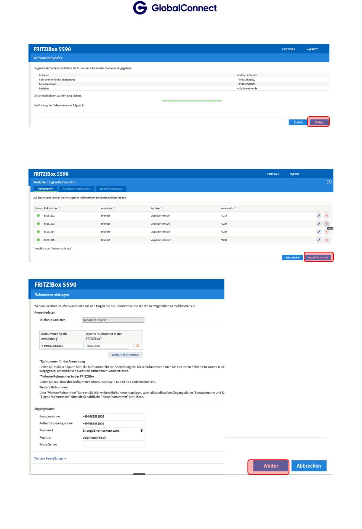Click the green status dot for 65581804
Viewport: 362px width, 529px height.
click(38, 232)
